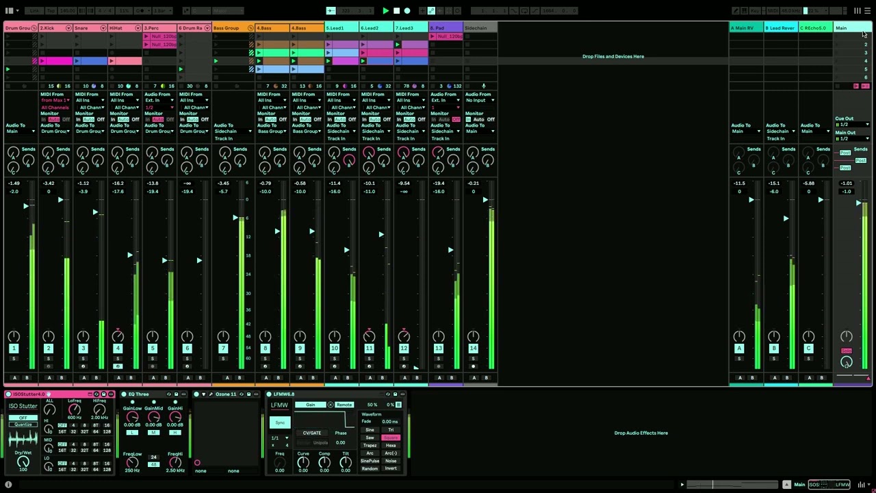Image resolution: width=876 pixels, height=493 pixels.
Task: Open 3.Perc Audio From Ext. In dropdown
Action: (x=159, y=101)
